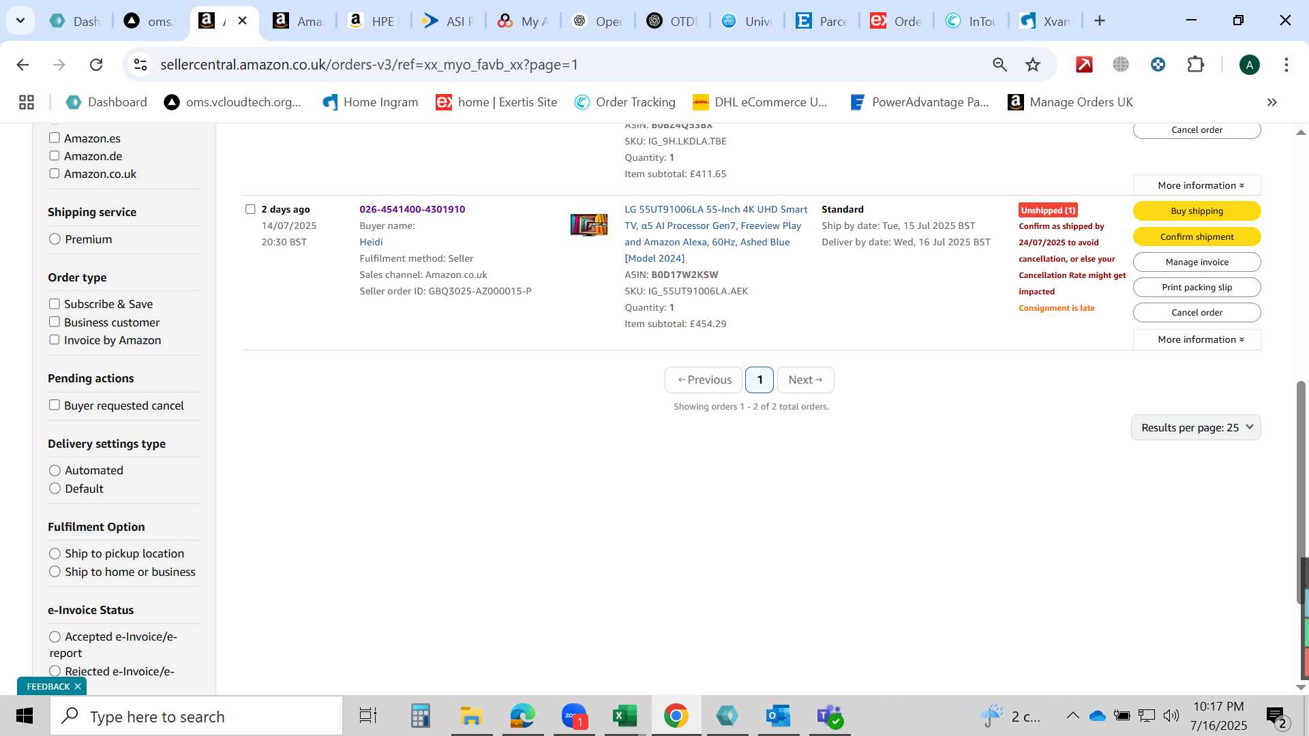Viewport: 1309px width, 736px height.
Task: Click the page vertical scrollbar thumb
Action: (x=1301, y=492)
